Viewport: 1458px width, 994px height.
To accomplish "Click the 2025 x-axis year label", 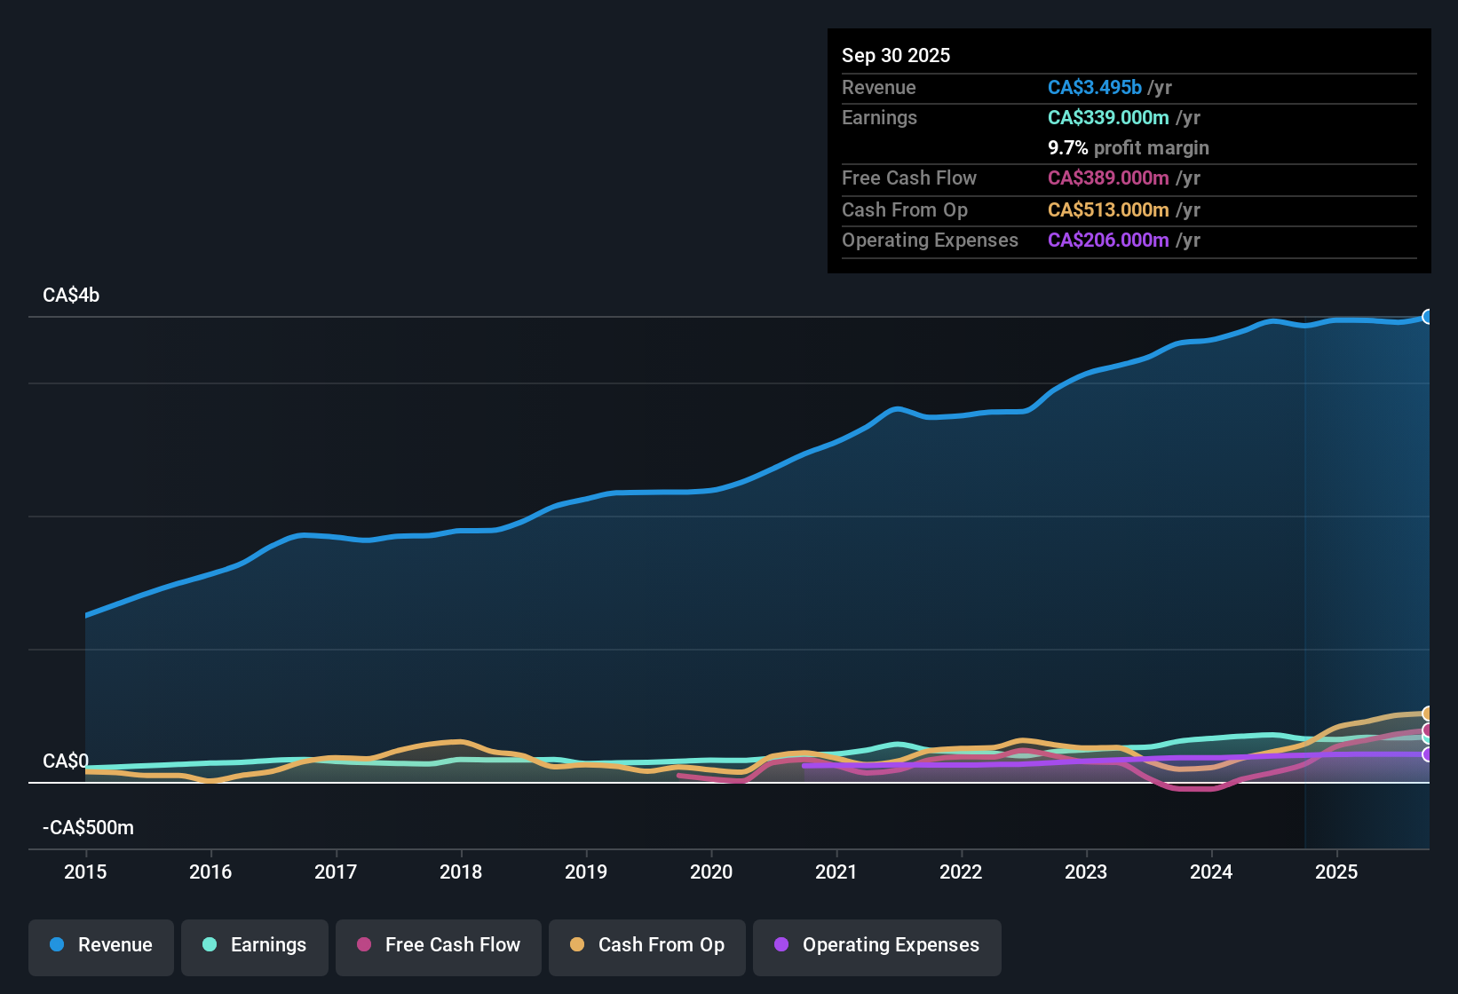I will [1336, 872].
